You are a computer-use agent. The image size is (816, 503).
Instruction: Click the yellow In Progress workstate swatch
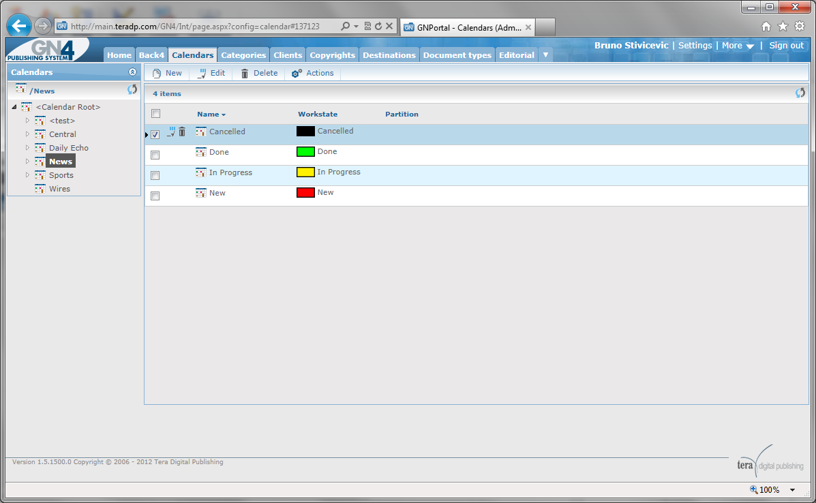(305, 172)
